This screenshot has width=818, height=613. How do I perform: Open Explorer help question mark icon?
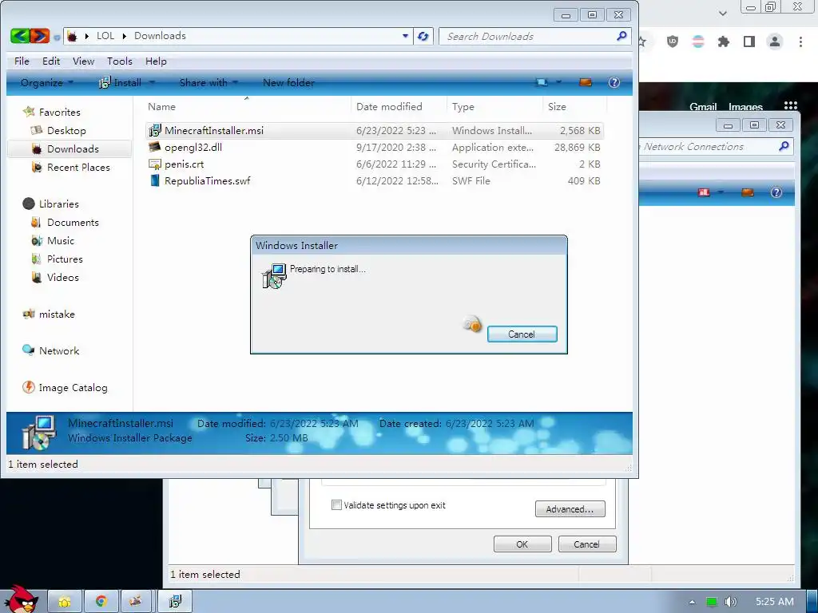coord(614,82)
